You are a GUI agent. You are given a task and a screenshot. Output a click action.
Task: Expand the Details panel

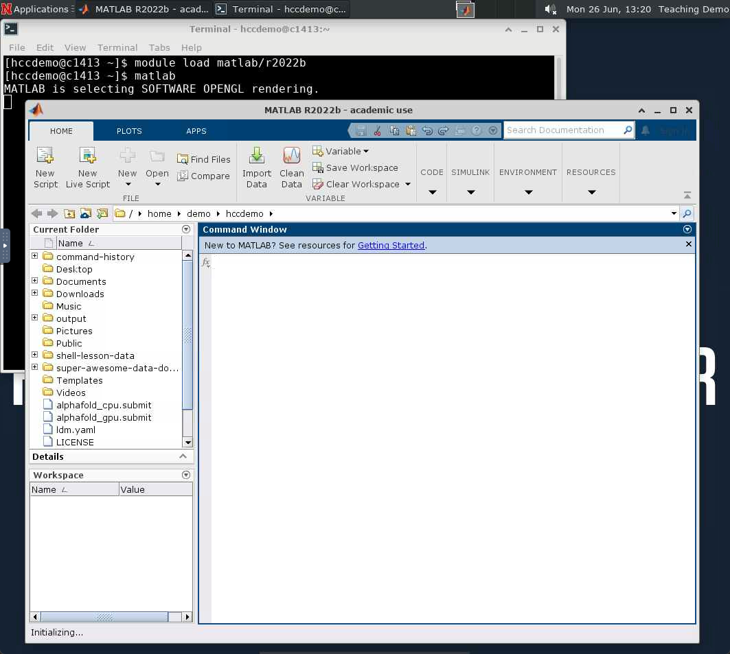coord(183,456)
